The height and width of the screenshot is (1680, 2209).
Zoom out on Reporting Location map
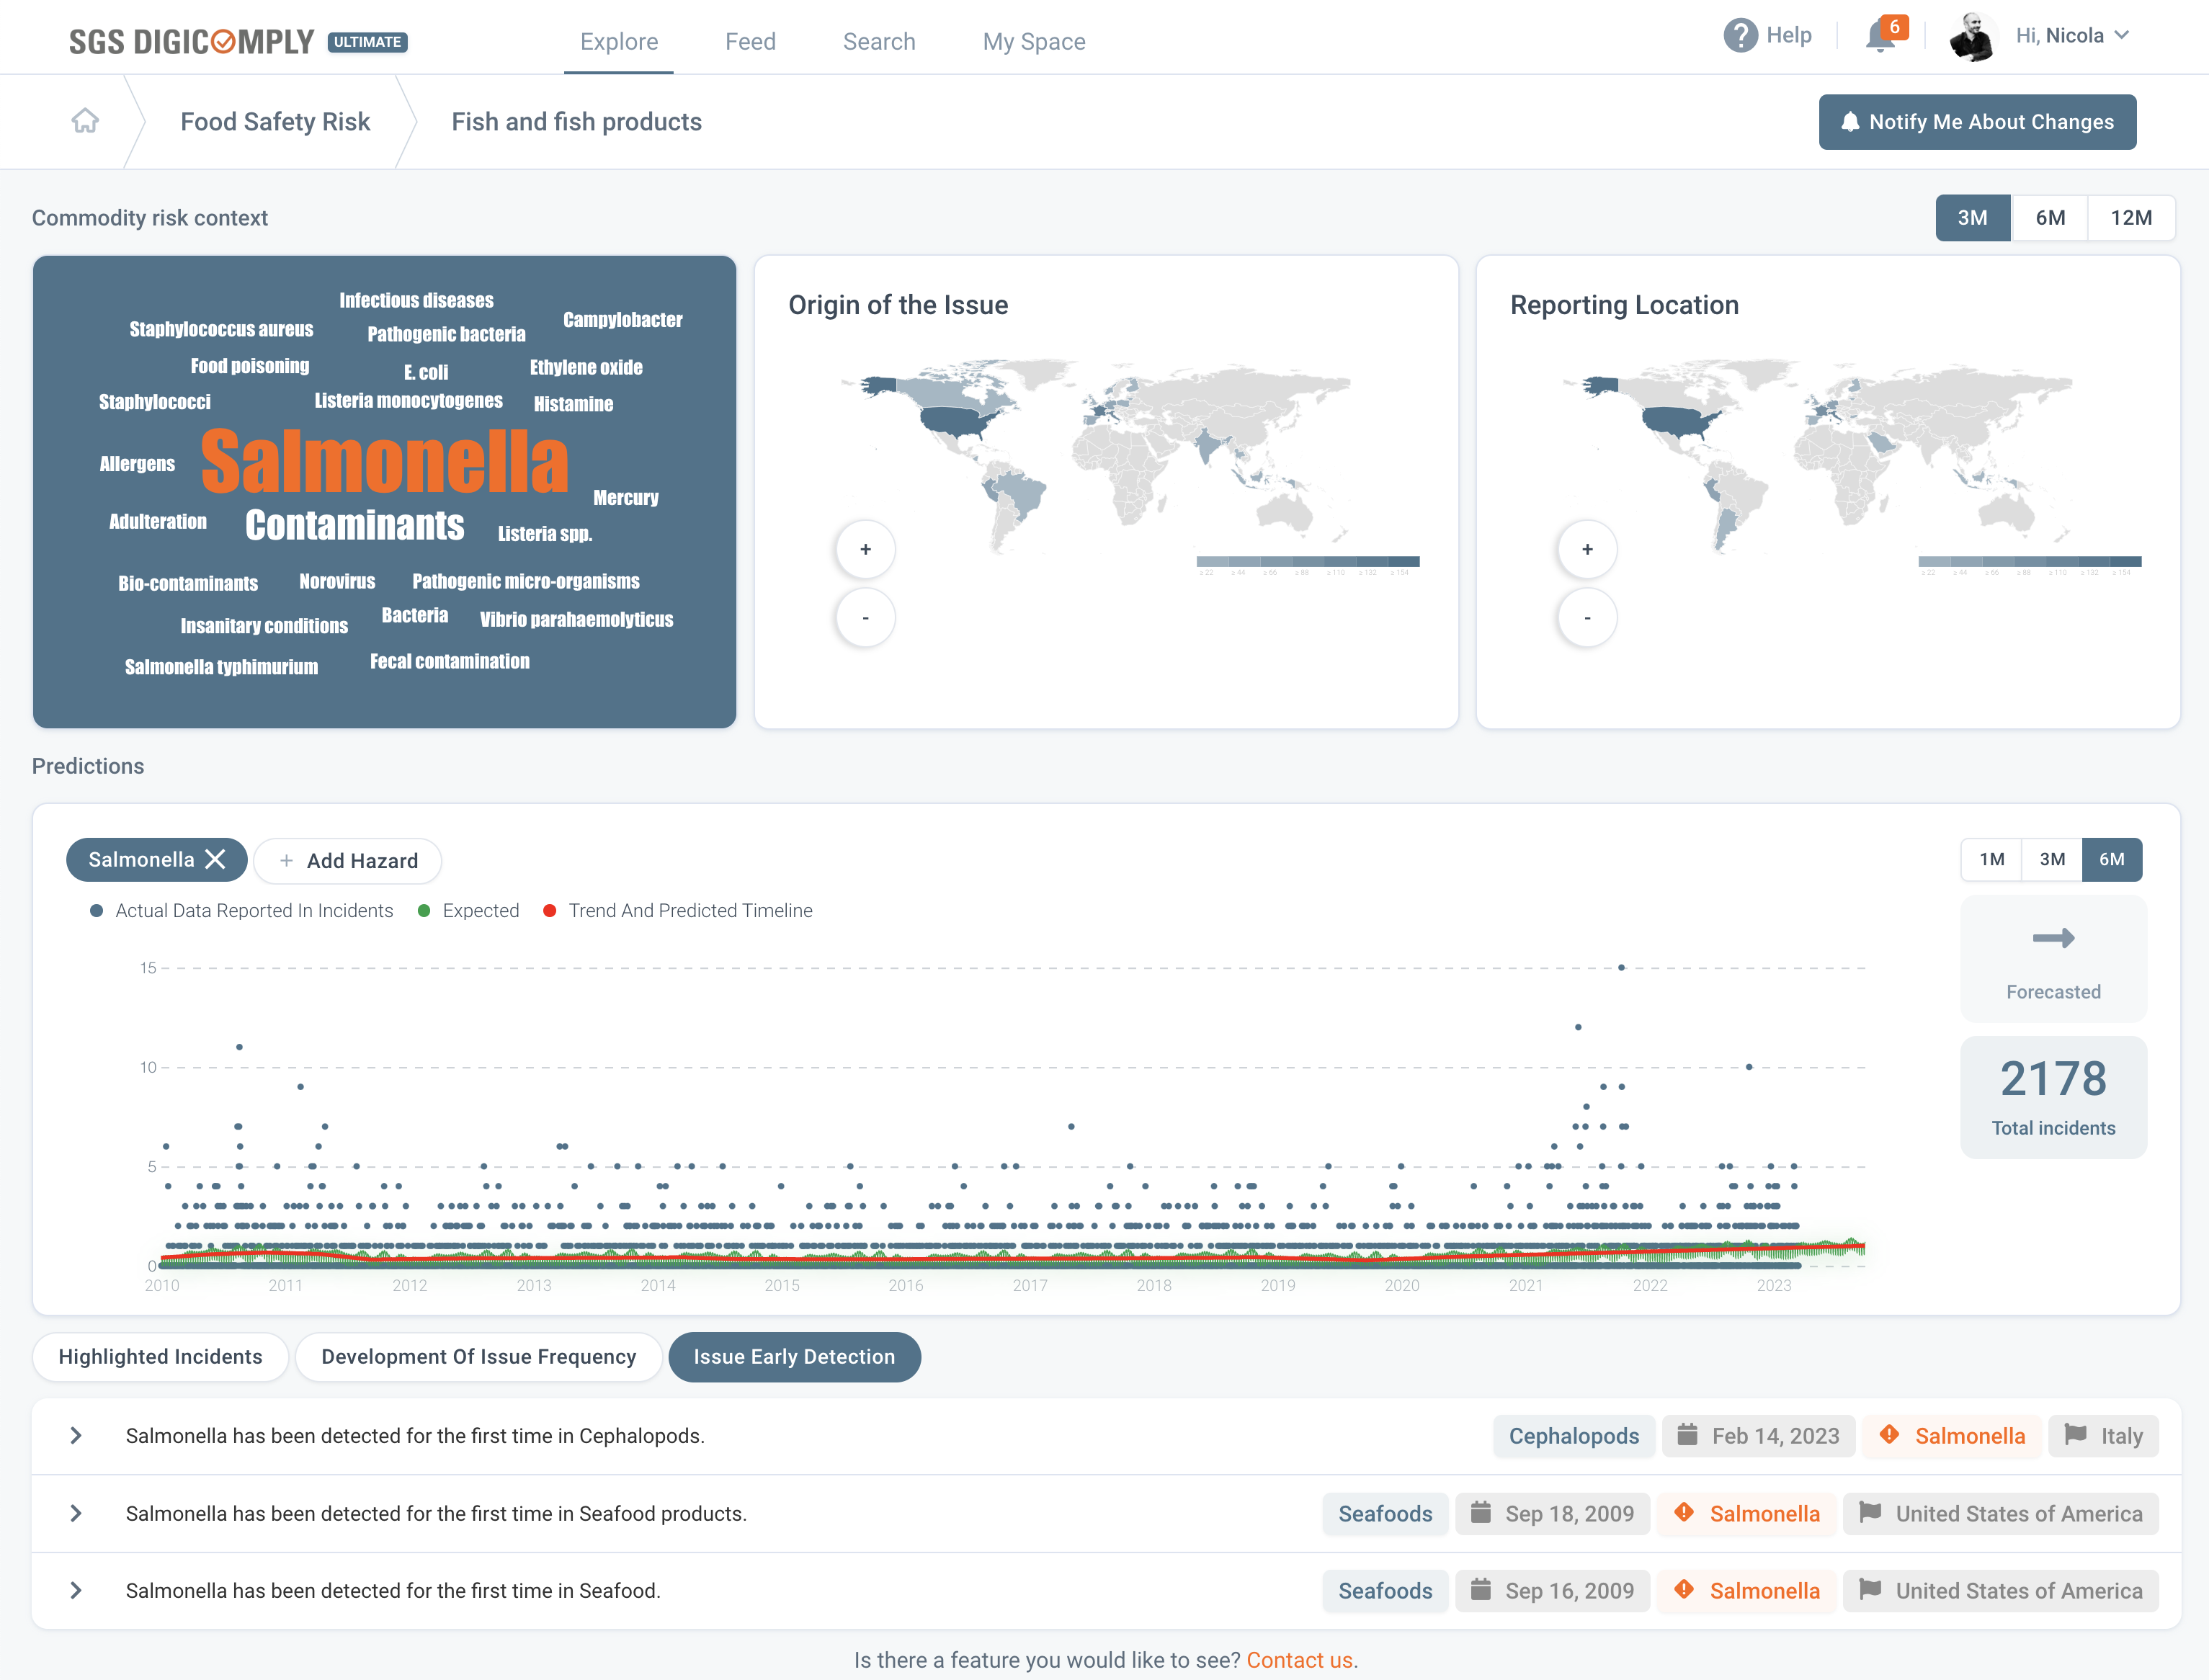coord(1587,618)
